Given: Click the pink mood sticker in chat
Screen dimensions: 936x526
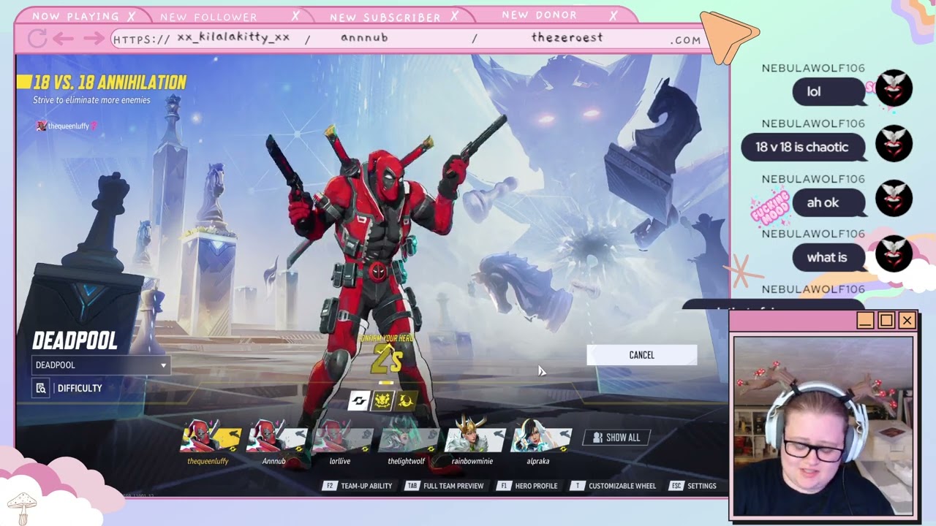Looking at the screenshot, I should (x=770, y=208).
